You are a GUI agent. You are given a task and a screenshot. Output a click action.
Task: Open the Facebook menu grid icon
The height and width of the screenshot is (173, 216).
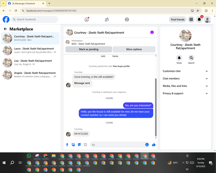[191, 19]
